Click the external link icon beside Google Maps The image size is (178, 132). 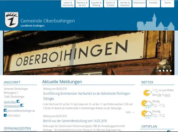pos(18,101)
